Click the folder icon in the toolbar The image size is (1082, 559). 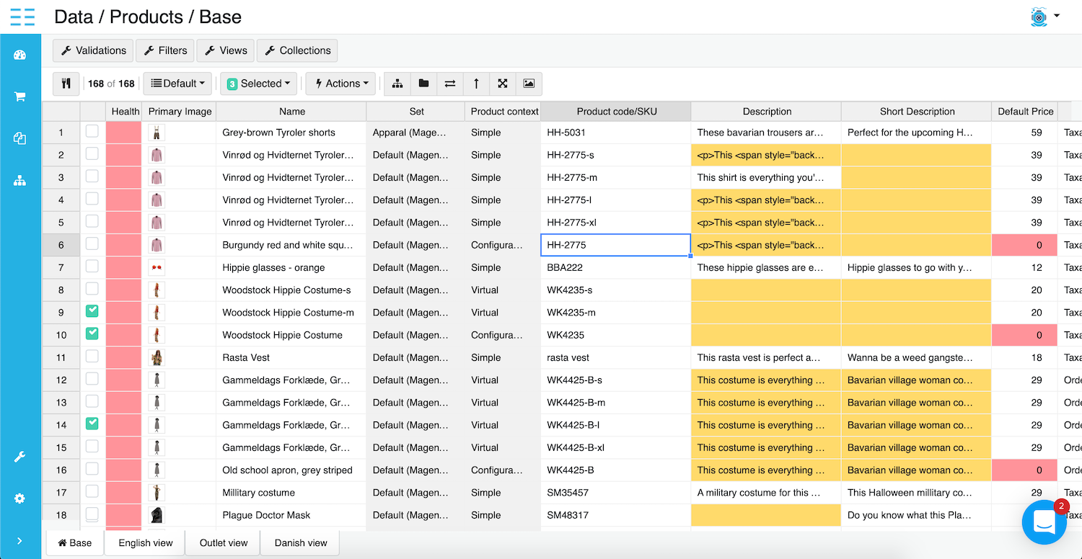423,84
